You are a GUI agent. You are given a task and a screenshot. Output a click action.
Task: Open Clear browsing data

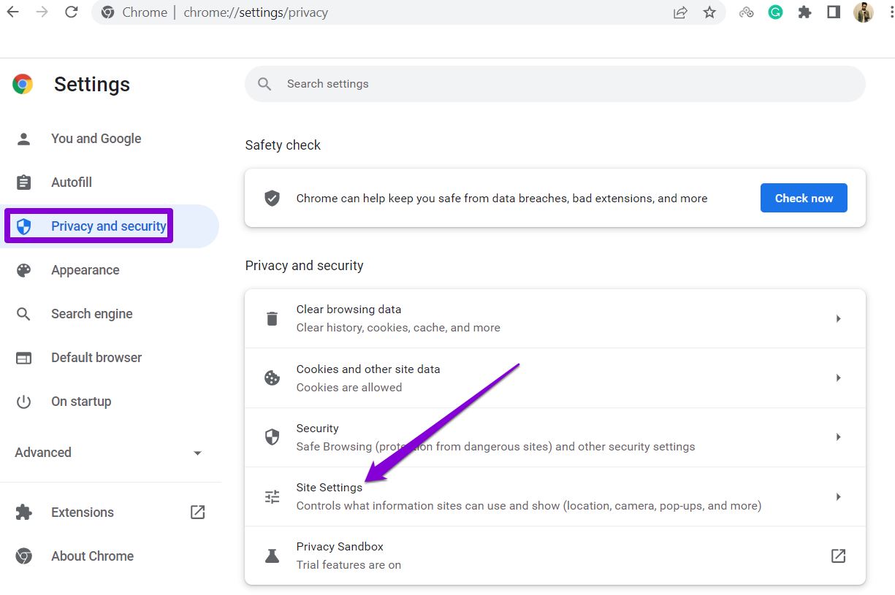click(x=555, y=318)
